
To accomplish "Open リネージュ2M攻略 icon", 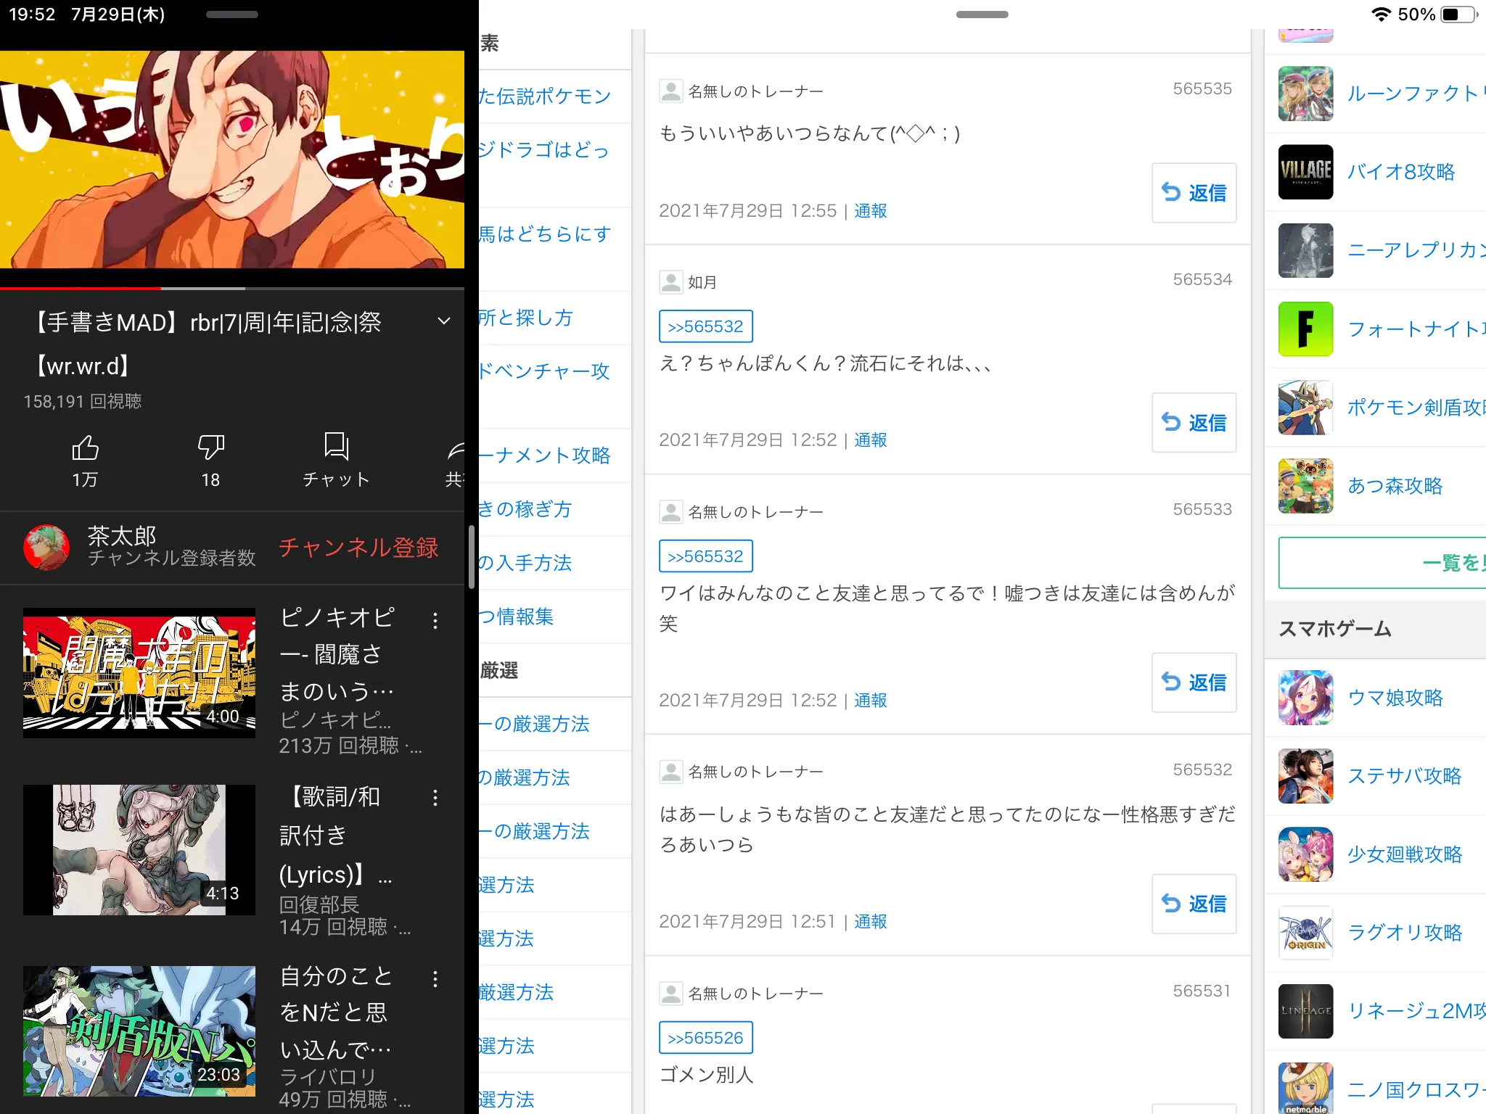I will (1306, 1011).
